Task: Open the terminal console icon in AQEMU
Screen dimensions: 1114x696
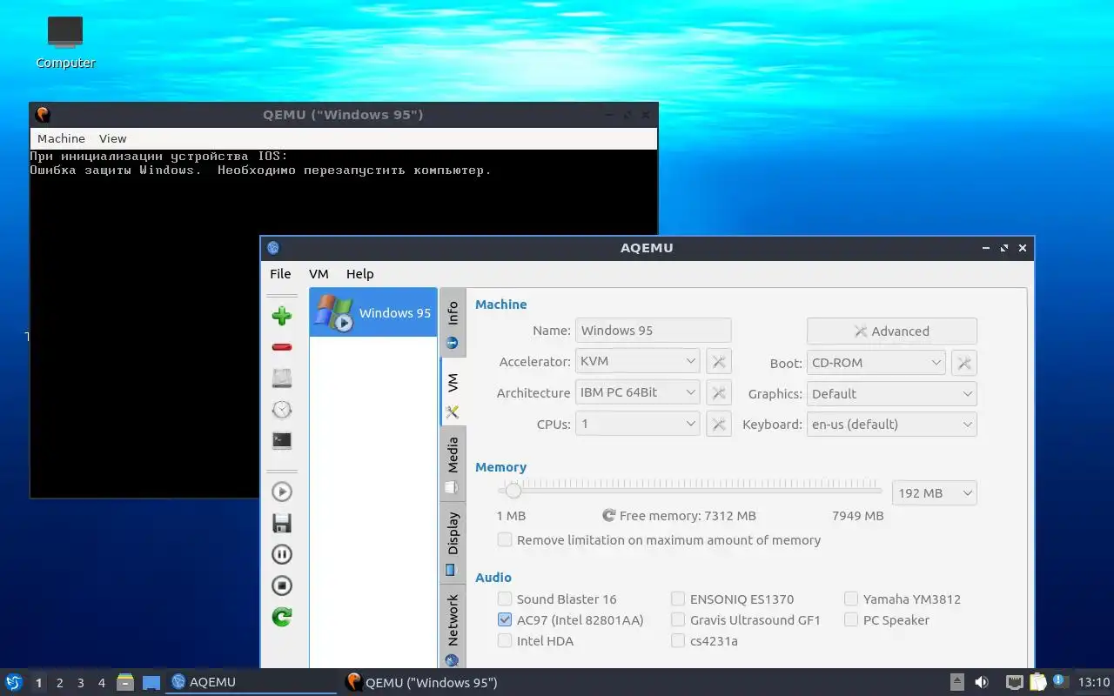Action: (282, 441)
